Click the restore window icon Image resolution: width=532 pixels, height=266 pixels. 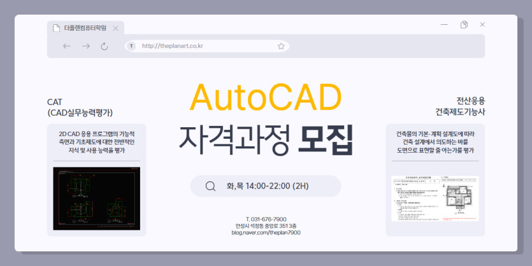[x=464, y=24]
